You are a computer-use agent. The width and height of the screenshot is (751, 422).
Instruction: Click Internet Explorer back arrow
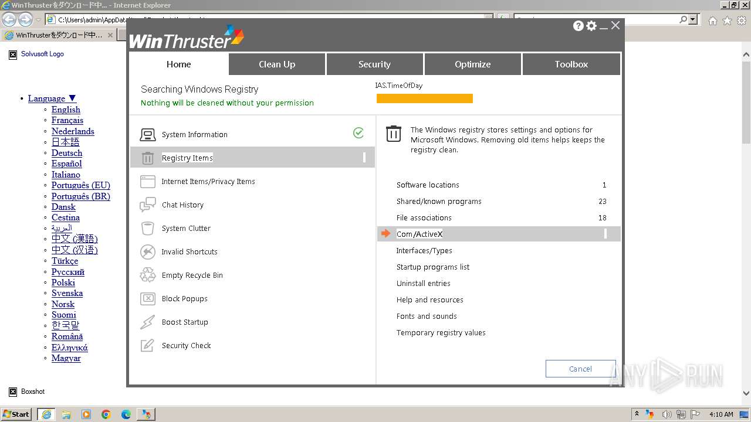9,20
